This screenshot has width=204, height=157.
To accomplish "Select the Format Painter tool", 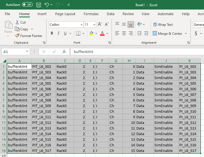I will [x=29, y=36].
